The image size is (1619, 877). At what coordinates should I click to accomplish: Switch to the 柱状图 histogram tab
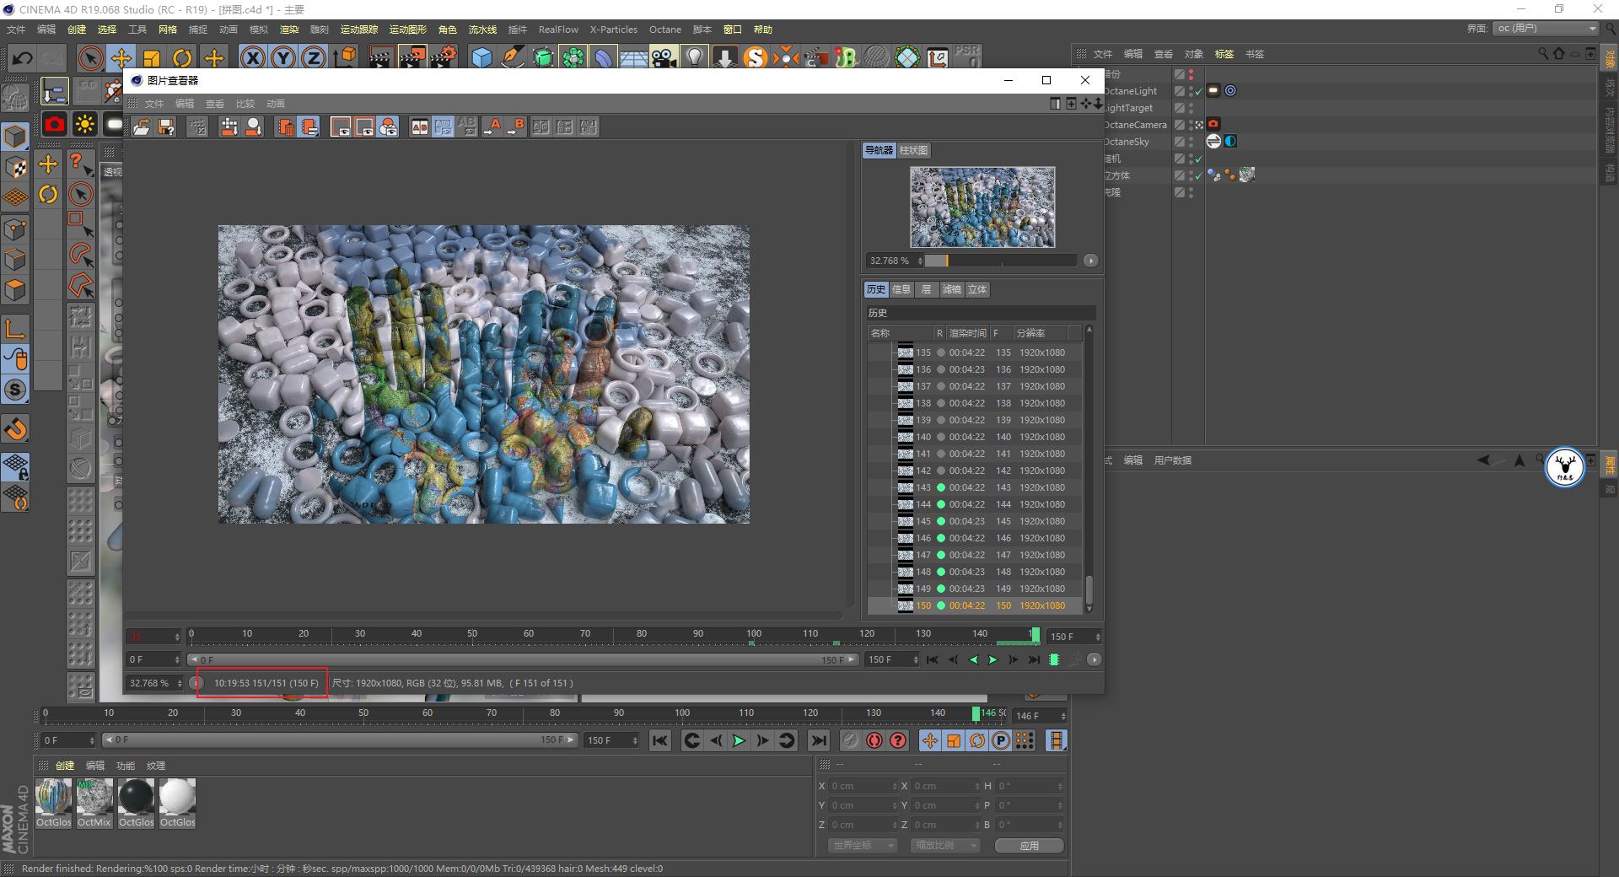[913, 150]
